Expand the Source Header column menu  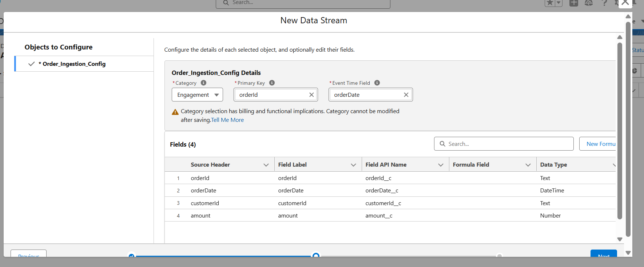click(266, 165)
